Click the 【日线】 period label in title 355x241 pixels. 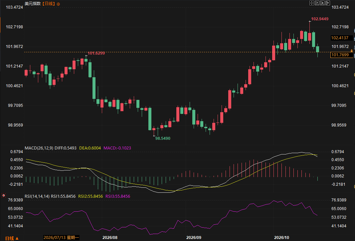point(49,4)
